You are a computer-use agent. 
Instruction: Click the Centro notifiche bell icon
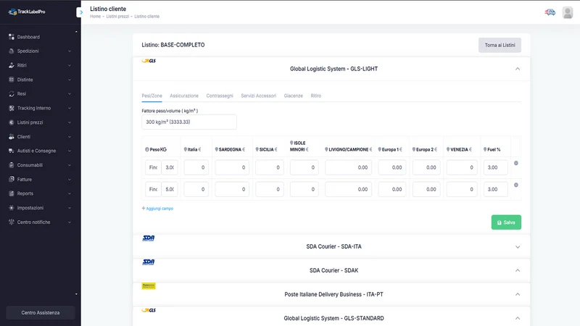coord(12,222)
